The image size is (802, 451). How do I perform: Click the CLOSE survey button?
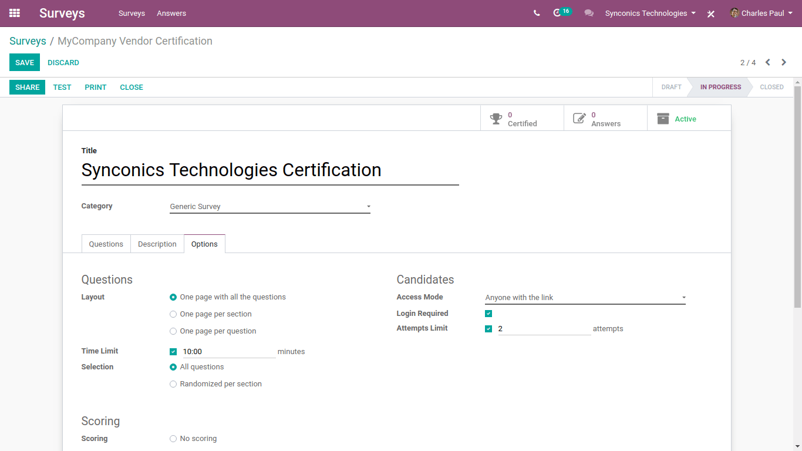point(132,87)
